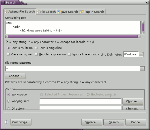Click the File Search tab icon
The width and height of the screenshot is (150, 130).
tap(38, 12)
